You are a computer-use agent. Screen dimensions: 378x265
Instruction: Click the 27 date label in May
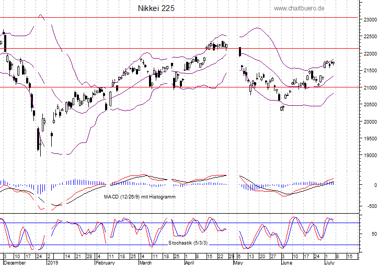tap(273, 257)
